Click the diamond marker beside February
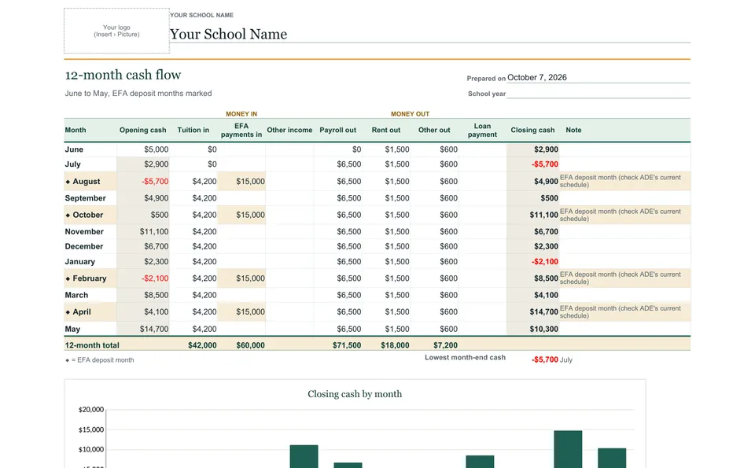Viewport: 755px width, 468px height. pyautogui.click(x=68, y=278)
